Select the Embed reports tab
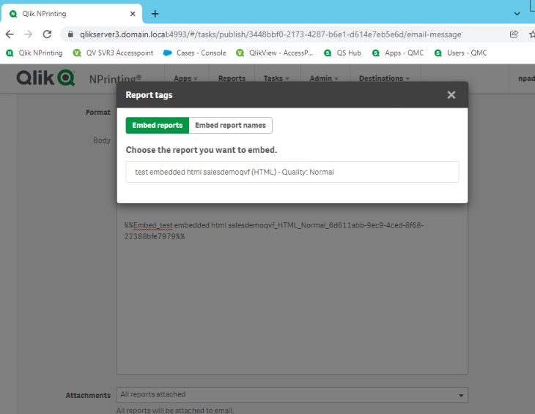Viewport: 535px width, 414px height. tap(158, 125)
